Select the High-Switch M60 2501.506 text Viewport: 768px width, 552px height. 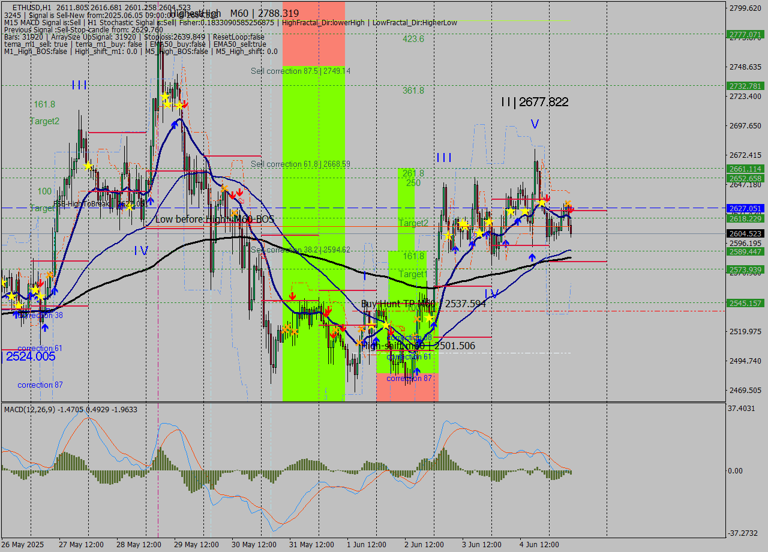point(417,346)
